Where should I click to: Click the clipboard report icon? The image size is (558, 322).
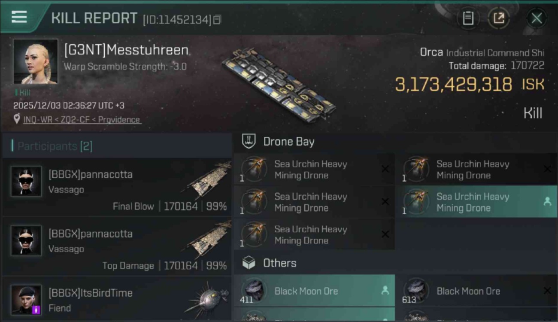[x=468, y=18]
